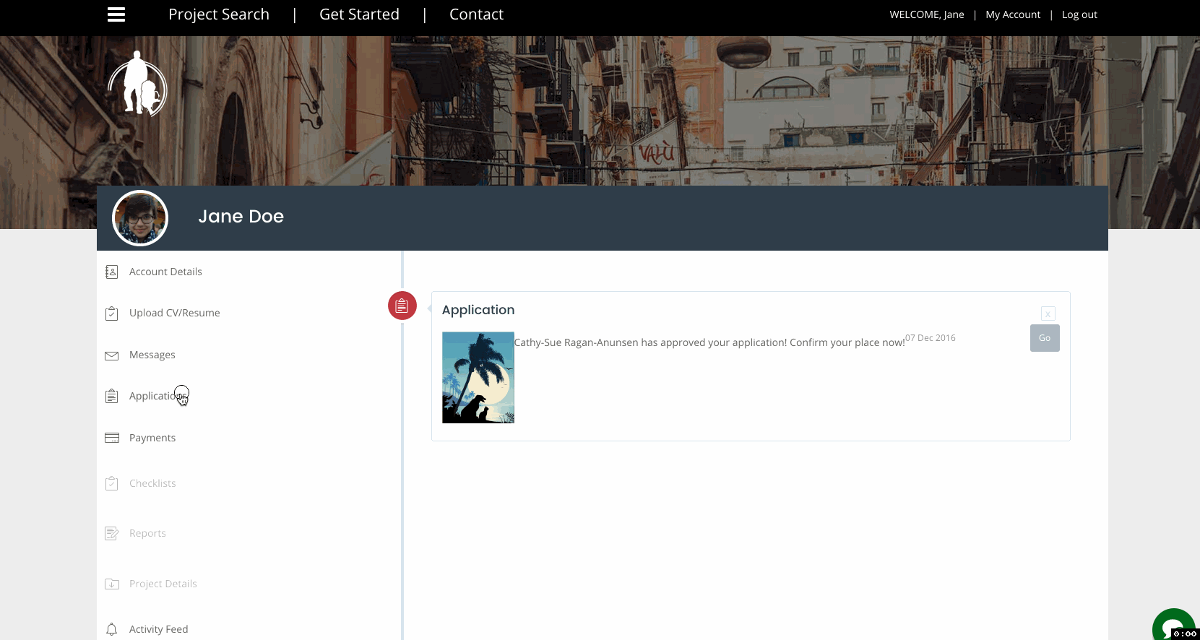Viewport: 1200px width, 640px height.
Task: Click the Upload CV/Resume clipboard icon
Action: coord(112,313)
